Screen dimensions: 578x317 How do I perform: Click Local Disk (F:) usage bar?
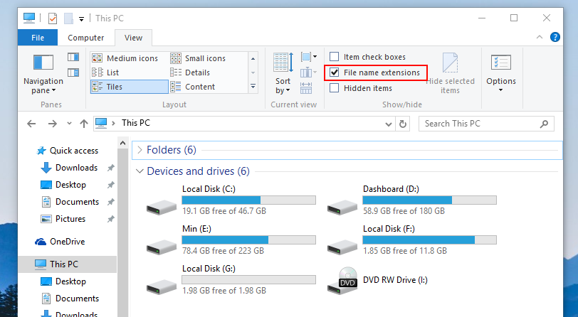click(x=429, y=240)
